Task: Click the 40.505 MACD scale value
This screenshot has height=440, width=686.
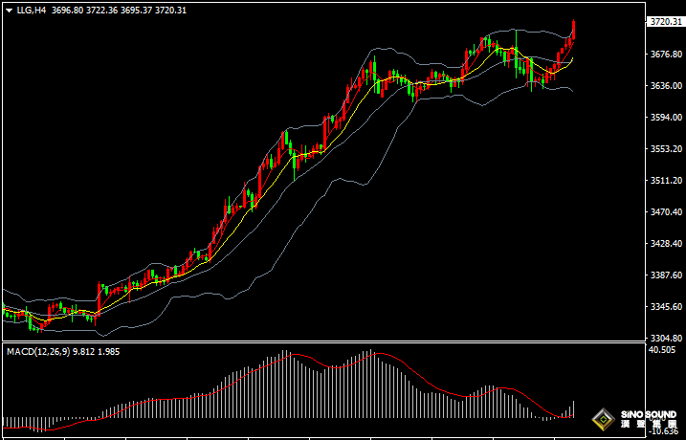Action: click(663, 349)
